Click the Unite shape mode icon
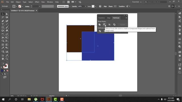The width and height of the screenshot is (182, 102). [100, 25]
